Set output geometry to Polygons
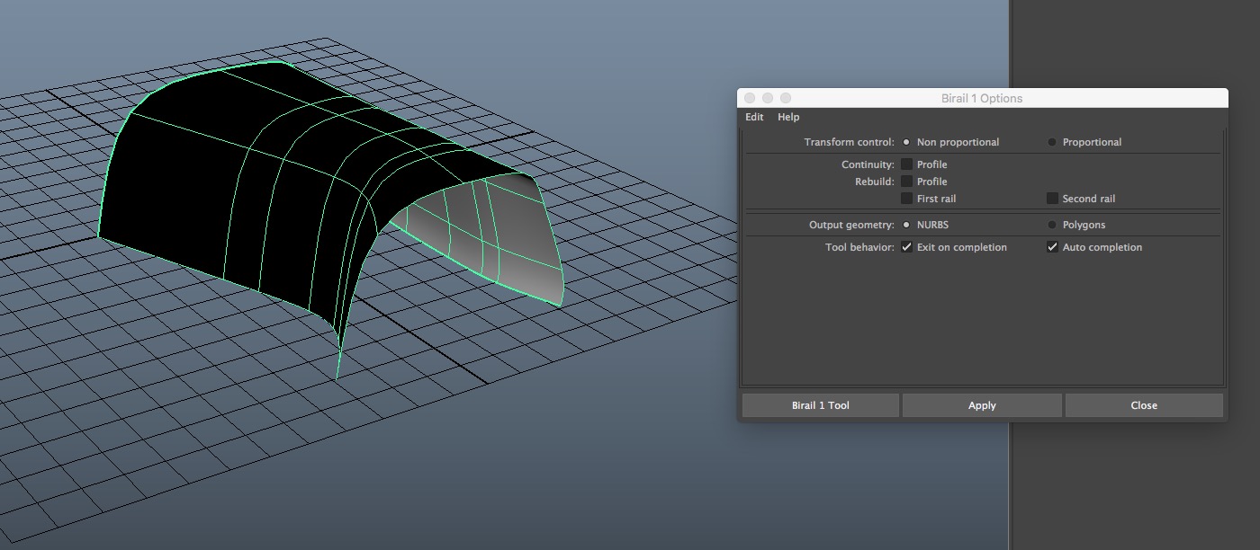1260x550 pixels. (x=1052, y=225)
